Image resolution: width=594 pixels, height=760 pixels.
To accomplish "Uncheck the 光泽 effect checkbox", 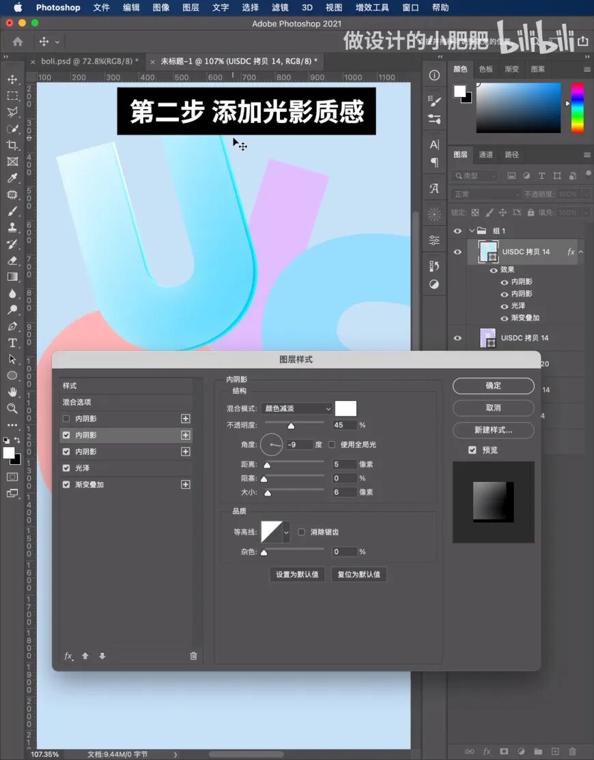I will [x=66, y=468].
